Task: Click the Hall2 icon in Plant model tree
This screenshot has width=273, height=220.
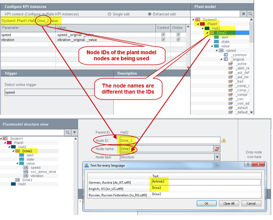Action: 207,28
